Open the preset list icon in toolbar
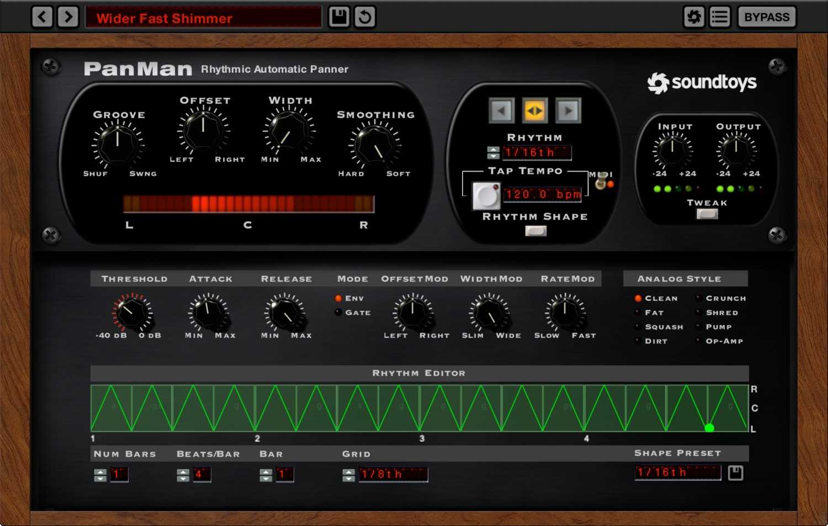Screen dimensions: 828x526 pos(719,17)
